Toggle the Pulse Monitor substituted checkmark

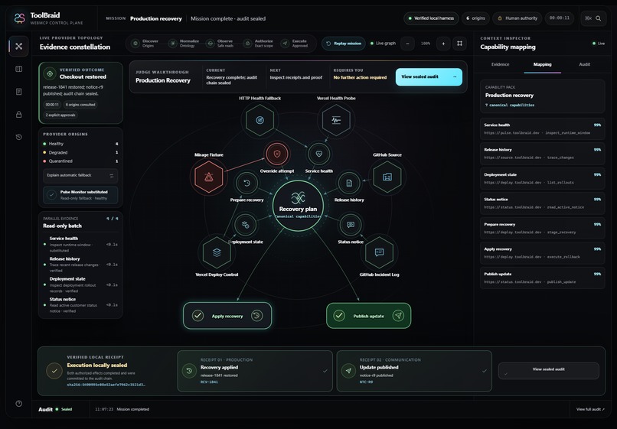tap(51, 195)
